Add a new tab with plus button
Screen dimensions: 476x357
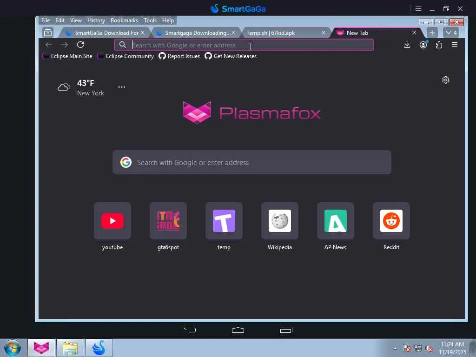432,33
